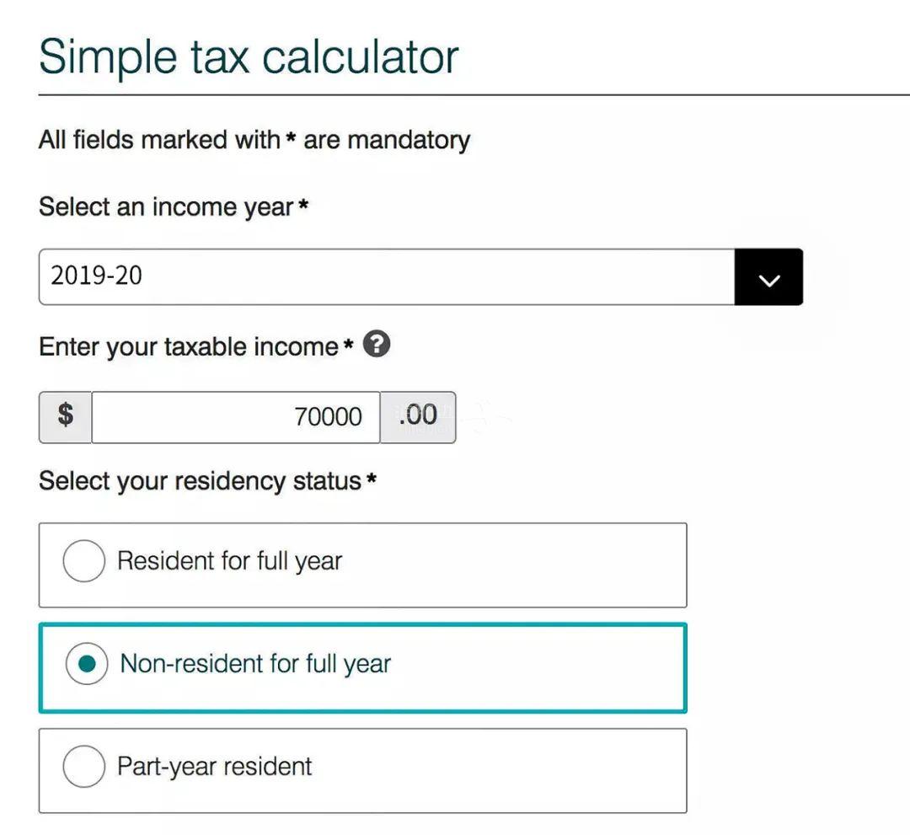
Task: Click the taxable income field showing 70000
Action: click(x=236, y=417)
